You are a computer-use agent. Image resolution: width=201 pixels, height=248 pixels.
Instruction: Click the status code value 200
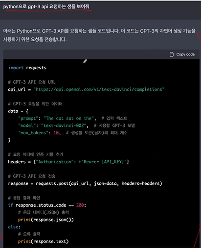pos(80,205)
